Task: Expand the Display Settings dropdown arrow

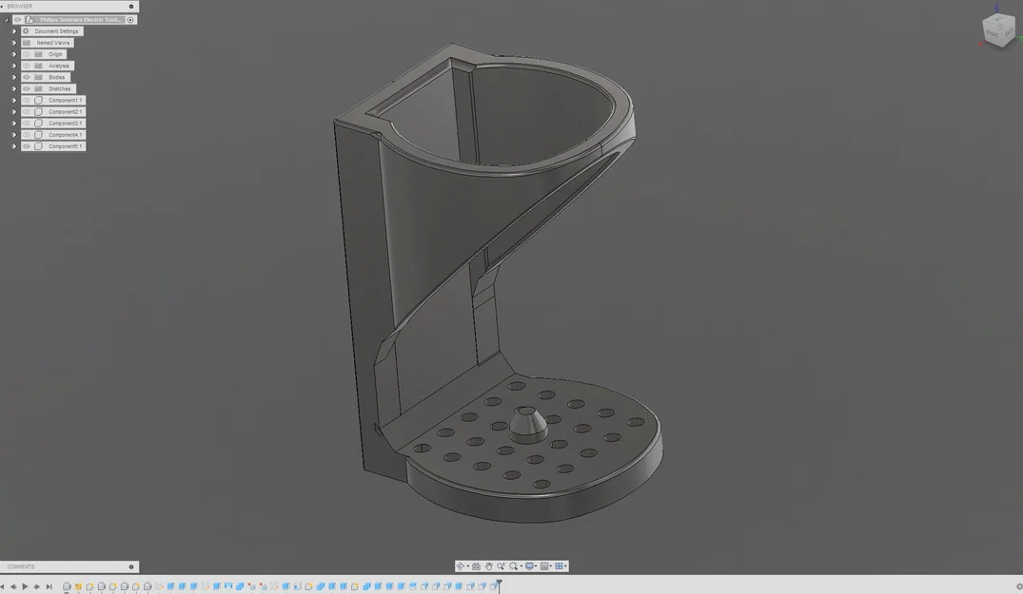Action: 536,566
